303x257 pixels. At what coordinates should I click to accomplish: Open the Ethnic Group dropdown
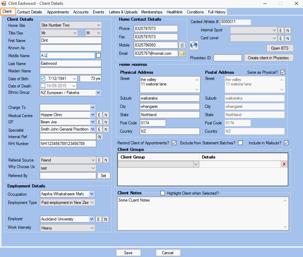coord(98,92)
